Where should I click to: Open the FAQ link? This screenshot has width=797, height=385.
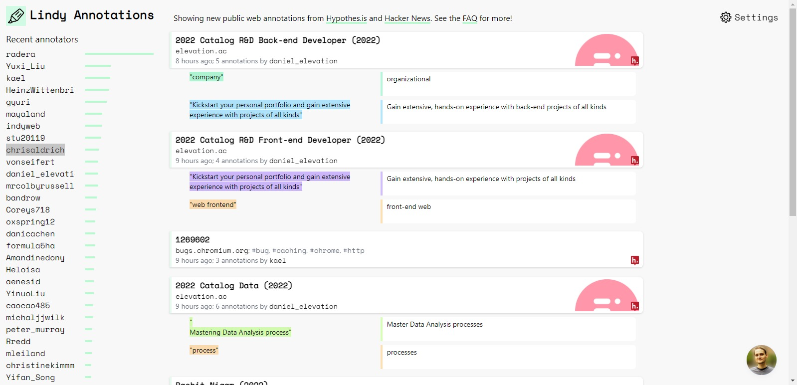(x=470, y=18)
